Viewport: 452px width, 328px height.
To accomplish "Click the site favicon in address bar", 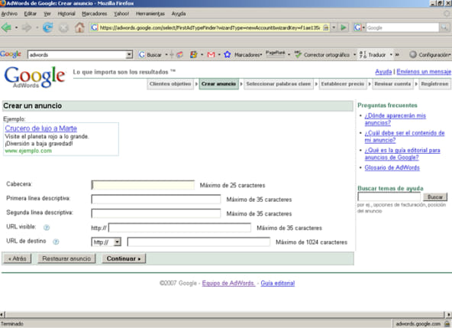I will tap(94, 28).
